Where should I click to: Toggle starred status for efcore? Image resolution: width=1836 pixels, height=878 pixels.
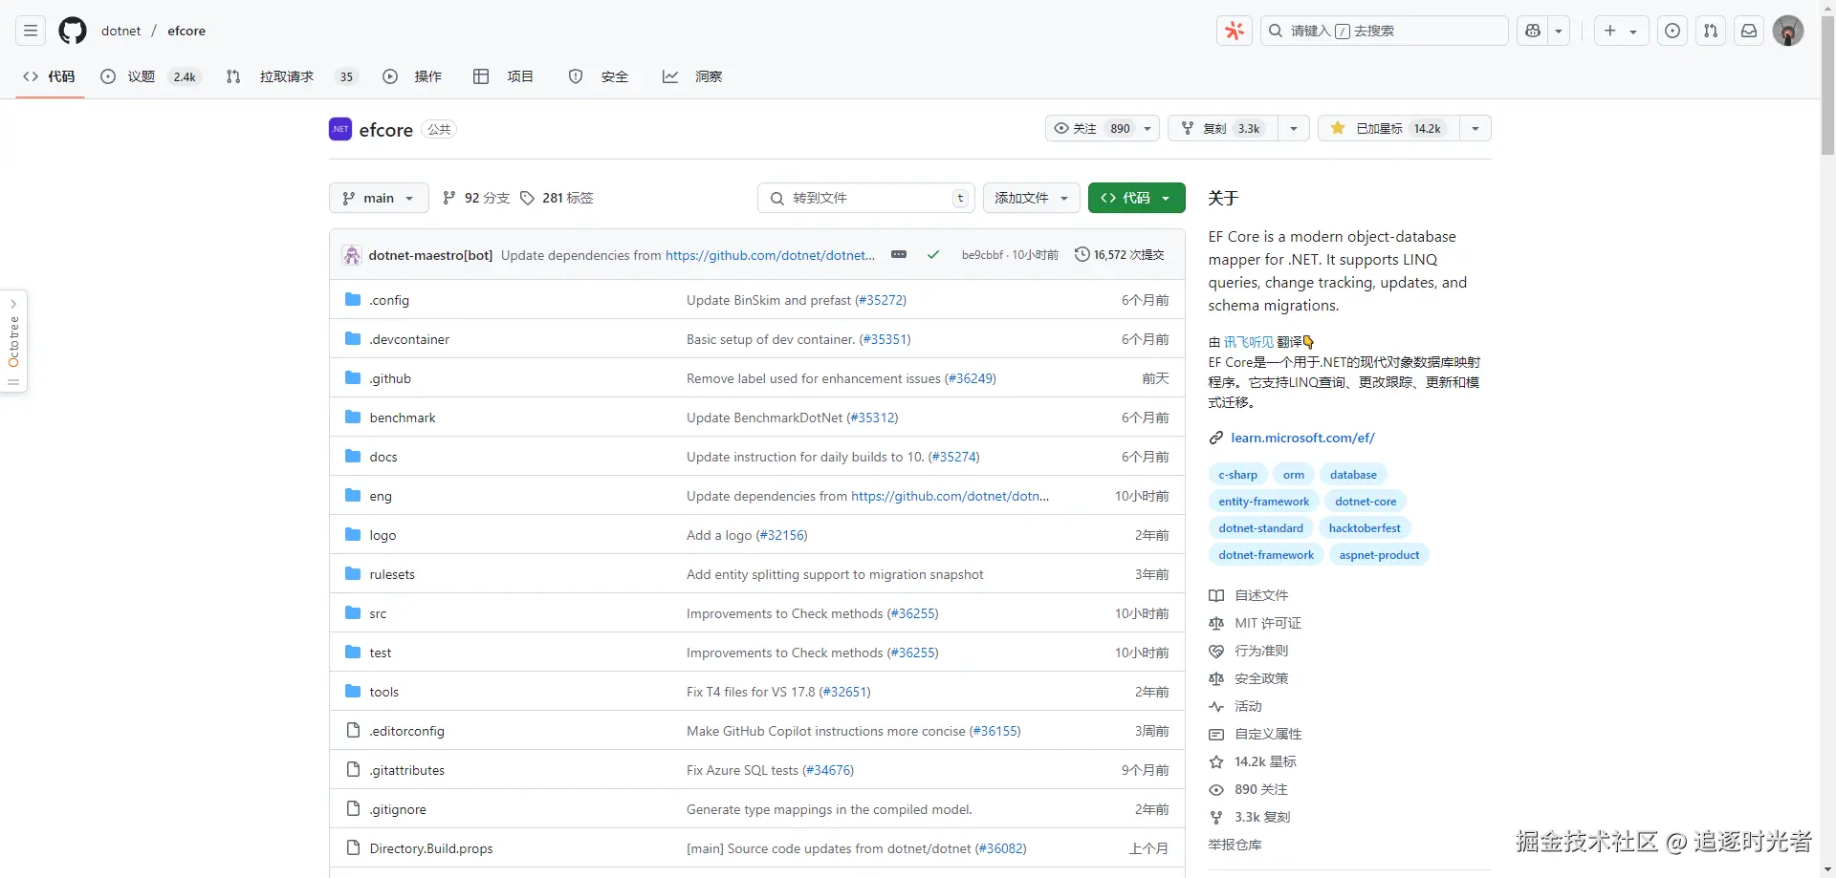point(1388,128)
